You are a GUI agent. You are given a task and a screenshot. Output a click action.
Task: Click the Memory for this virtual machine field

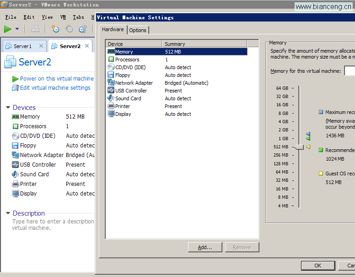coord(350,71)
